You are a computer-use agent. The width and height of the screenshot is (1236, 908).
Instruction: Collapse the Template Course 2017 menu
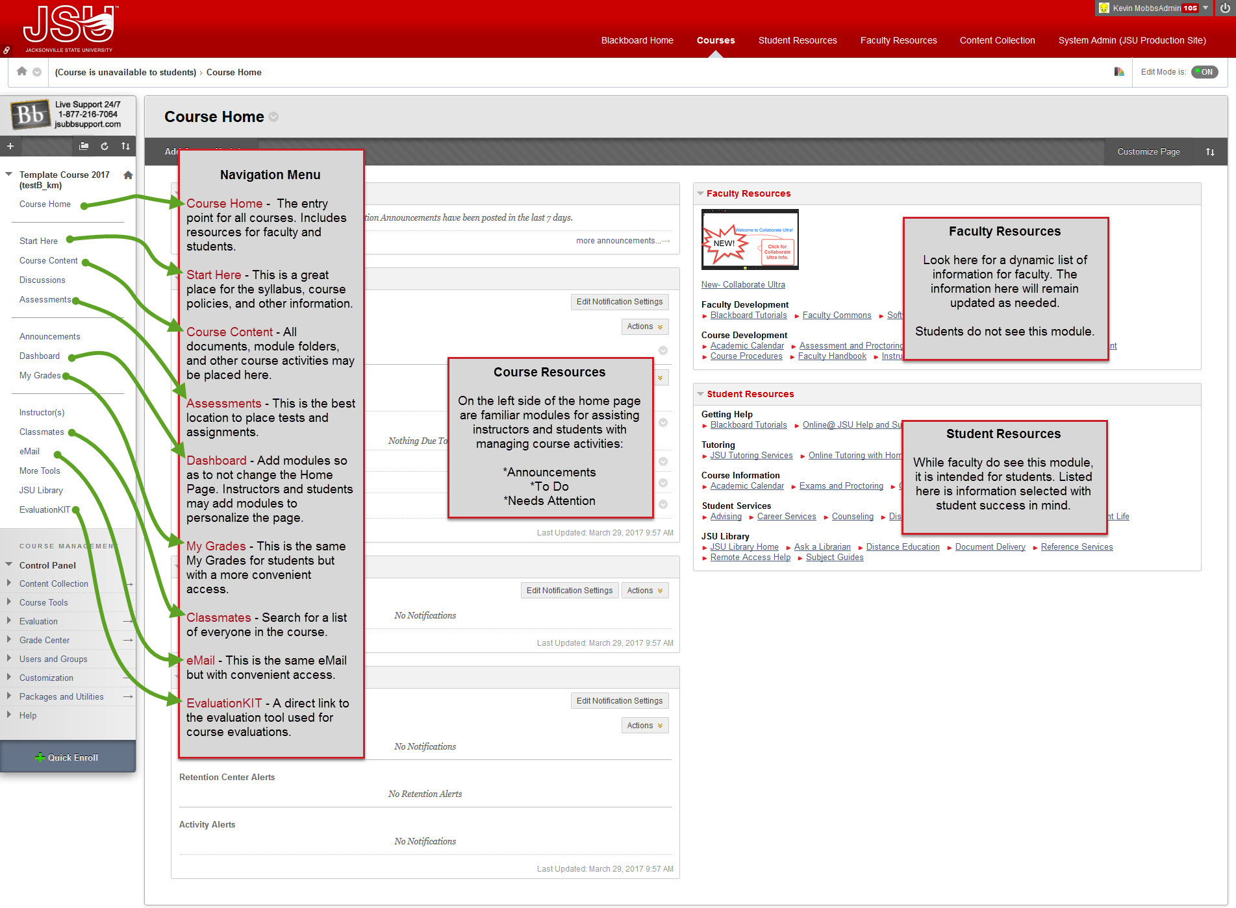pyautogui.click(x=9, y=174)
